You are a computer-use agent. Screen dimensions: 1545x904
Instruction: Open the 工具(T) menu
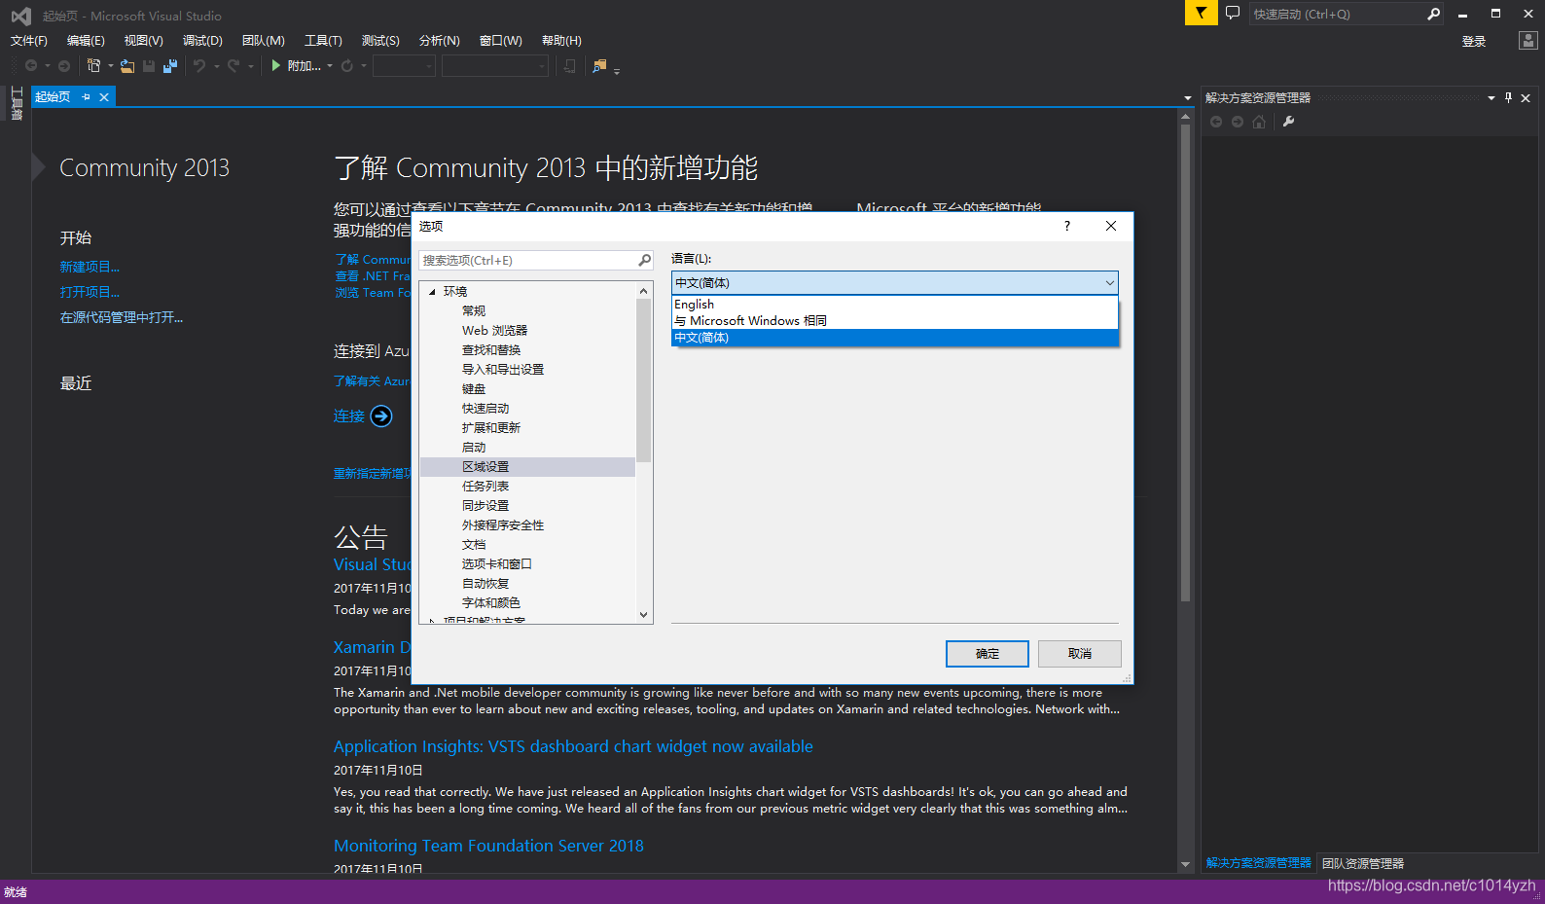coord(323,40)
